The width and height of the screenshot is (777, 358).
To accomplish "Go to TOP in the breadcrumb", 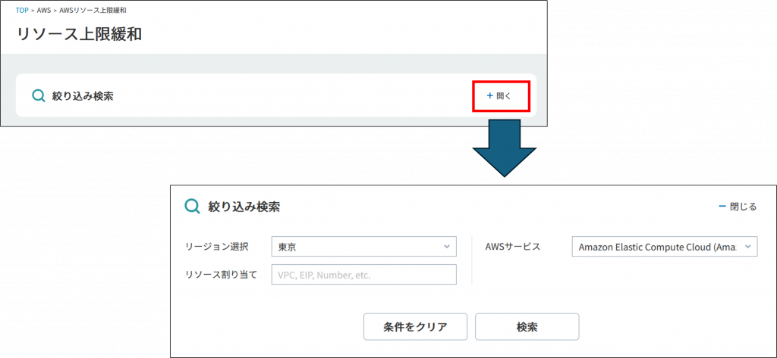I will tap(22, 11).
